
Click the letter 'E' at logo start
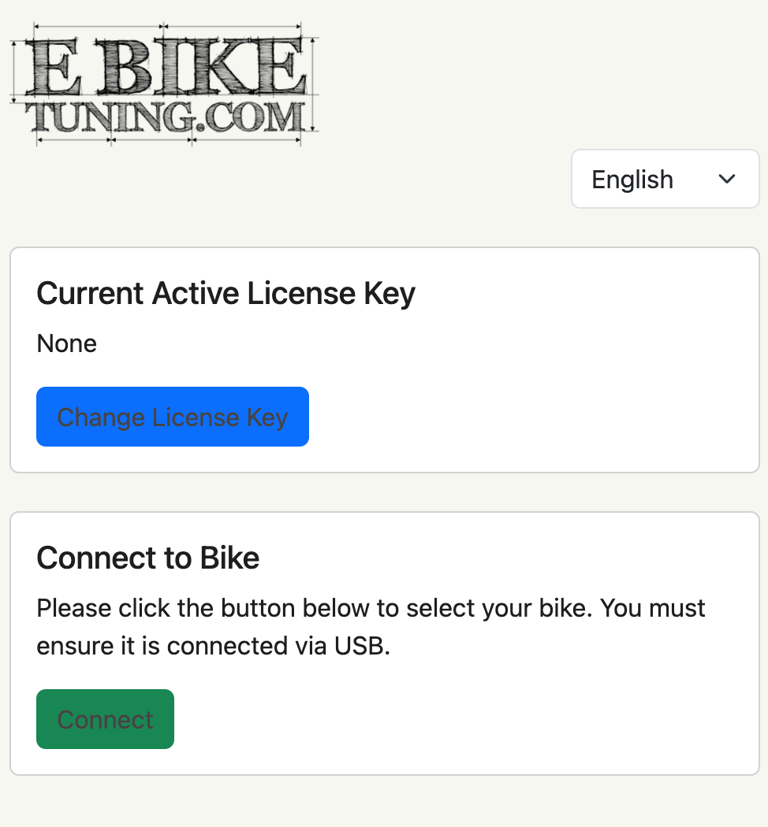click(53, 66)
